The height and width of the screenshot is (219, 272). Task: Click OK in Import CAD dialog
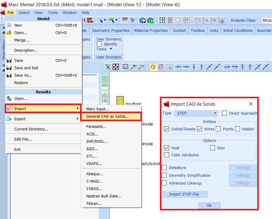click(209, 205)
